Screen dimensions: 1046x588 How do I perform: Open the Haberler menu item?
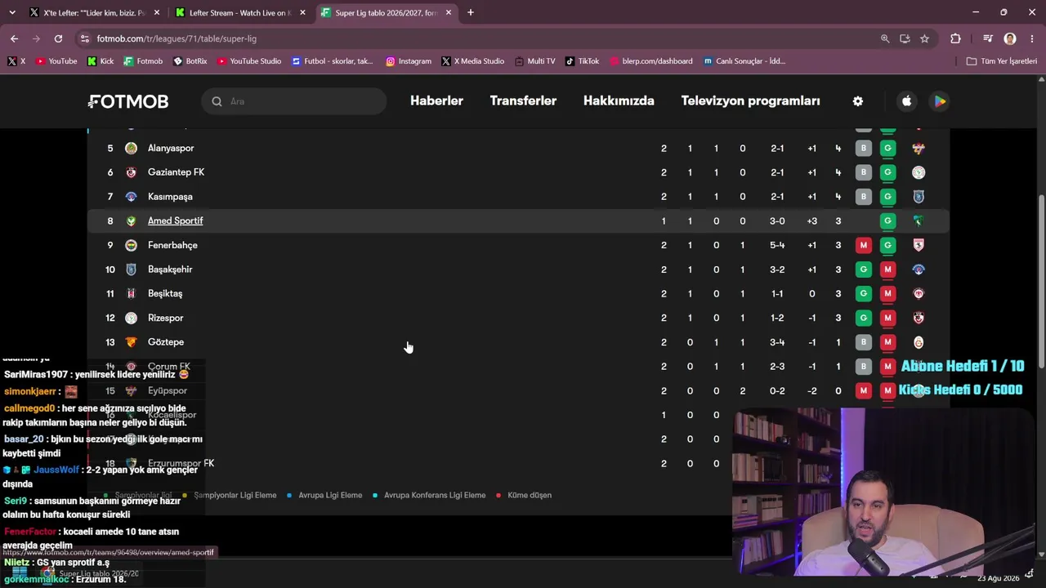pyautogui.click(x=436, y=101)
